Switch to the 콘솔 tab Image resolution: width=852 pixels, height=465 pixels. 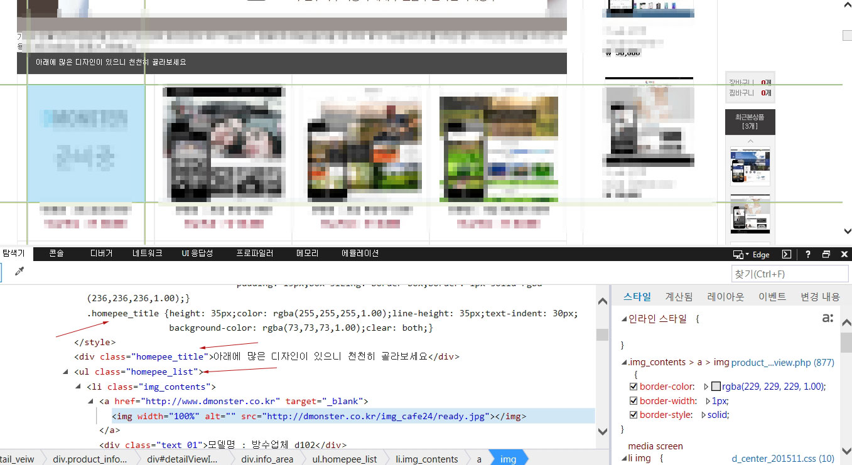pyautogui.click(x=56, y=254)
